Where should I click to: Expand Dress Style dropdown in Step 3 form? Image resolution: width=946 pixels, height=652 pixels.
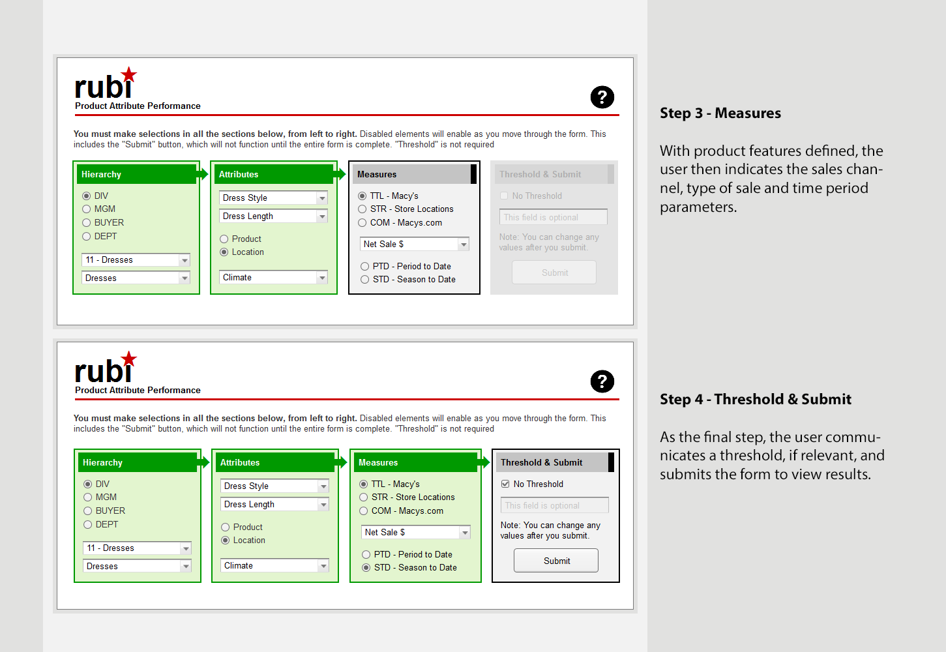[273, 198]
